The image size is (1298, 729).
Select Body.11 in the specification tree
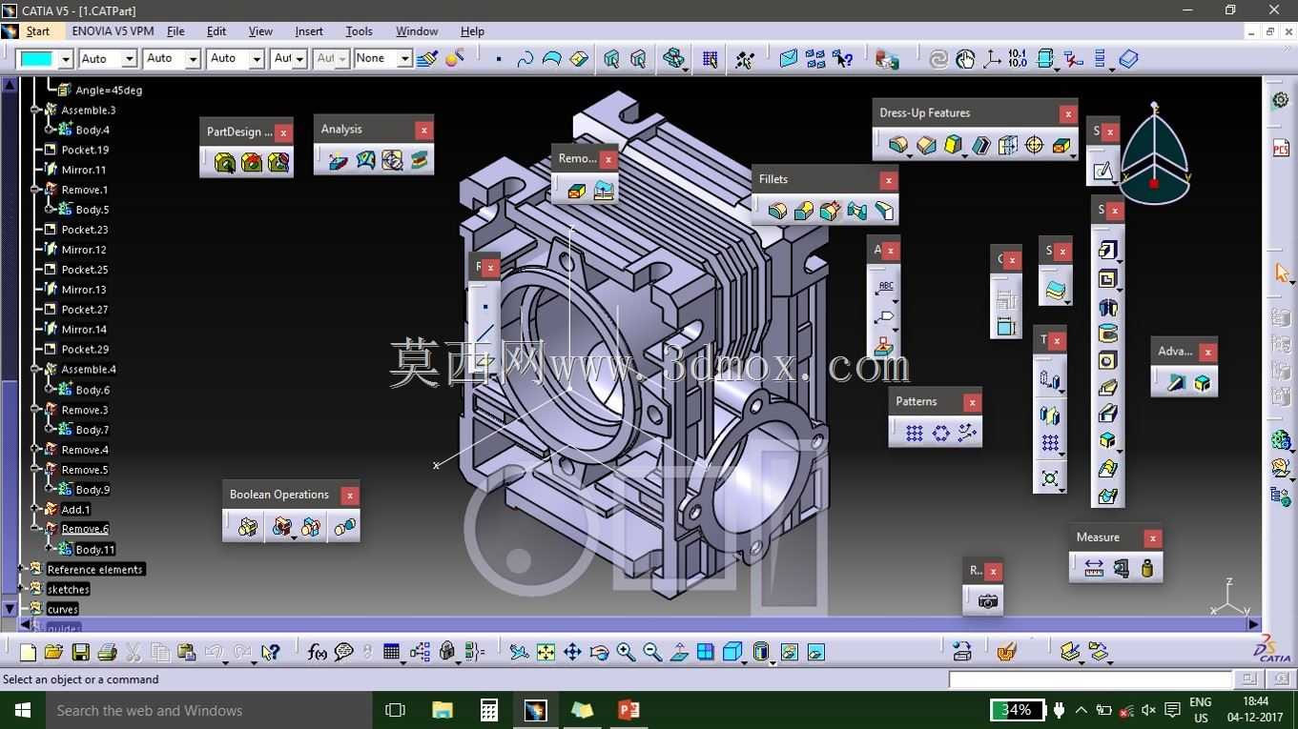point(94,549)
